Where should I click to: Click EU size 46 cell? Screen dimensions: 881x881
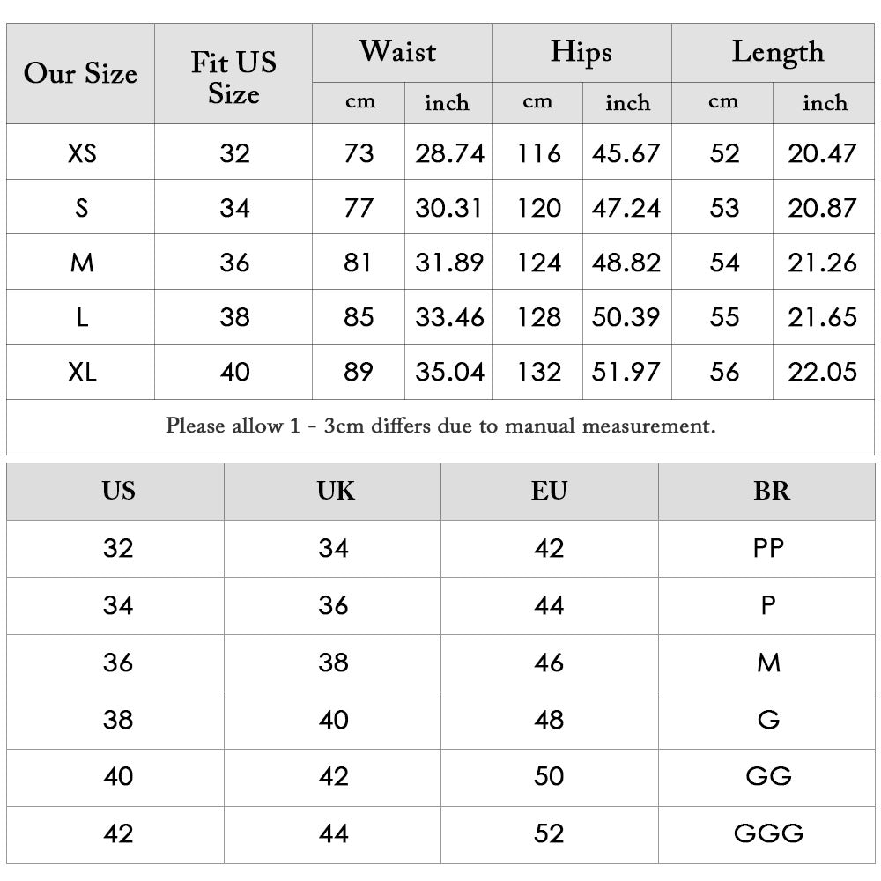pyautogui.click(x=549, y=663)
